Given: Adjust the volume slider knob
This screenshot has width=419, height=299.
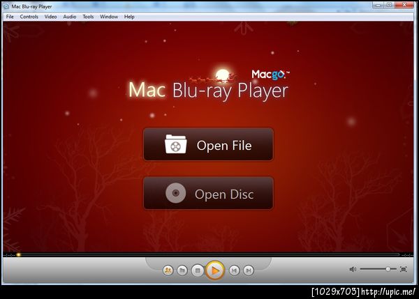Looking at the screenshot, I should point(388,270).
